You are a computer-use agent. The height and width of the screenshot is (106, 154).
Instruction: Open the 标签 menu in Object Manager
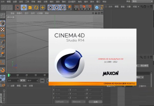(x=135, y=7)
